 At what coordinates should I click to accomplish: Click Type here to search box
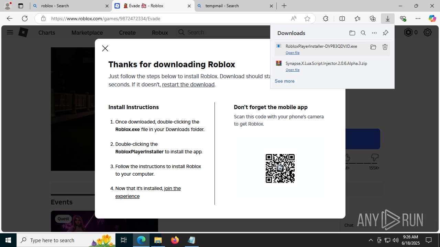point(66,240)
